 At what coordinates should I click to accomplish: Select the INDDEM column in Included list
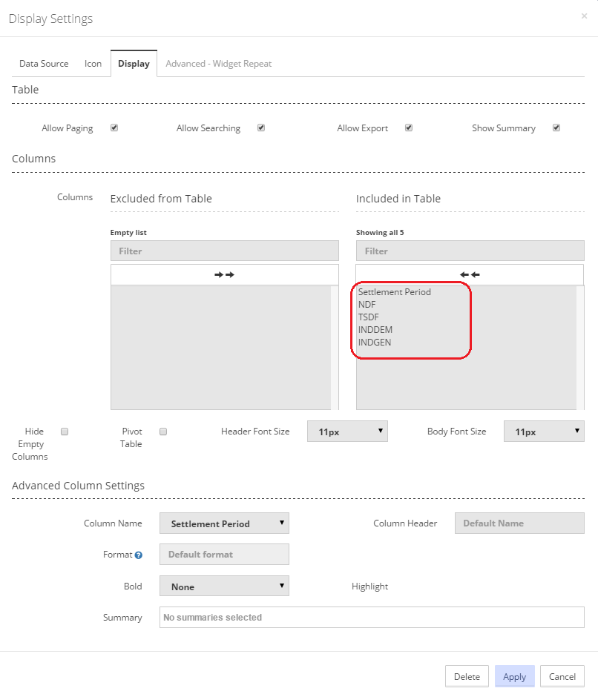[x=375, y=330]
